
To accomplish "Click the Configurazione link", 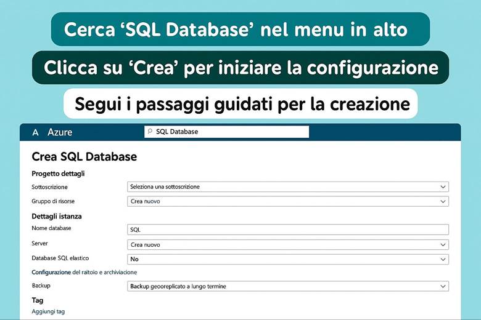I will click(x=51, y=272).
